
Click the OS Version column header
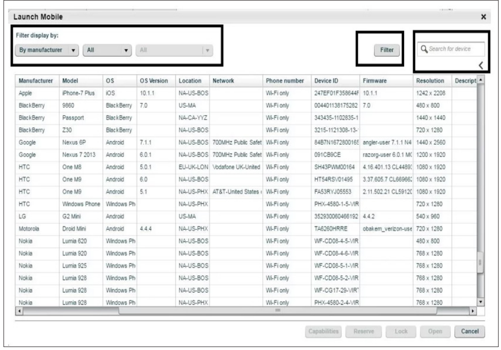pyautogui.click(x=156, y=81)
